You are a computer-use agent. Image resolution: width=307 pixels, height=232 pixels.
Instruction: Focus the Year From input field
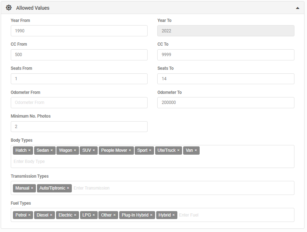coord(79,31)
